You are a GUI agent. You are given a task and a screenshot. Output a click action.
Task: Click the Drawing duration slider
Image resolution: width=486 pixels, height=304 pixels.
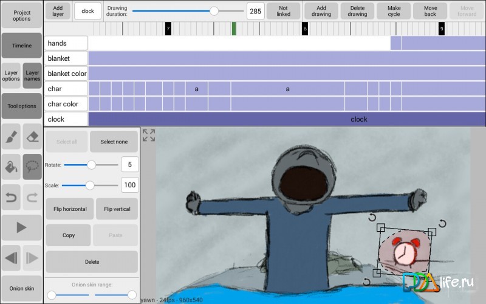click(x=188, y=11)
